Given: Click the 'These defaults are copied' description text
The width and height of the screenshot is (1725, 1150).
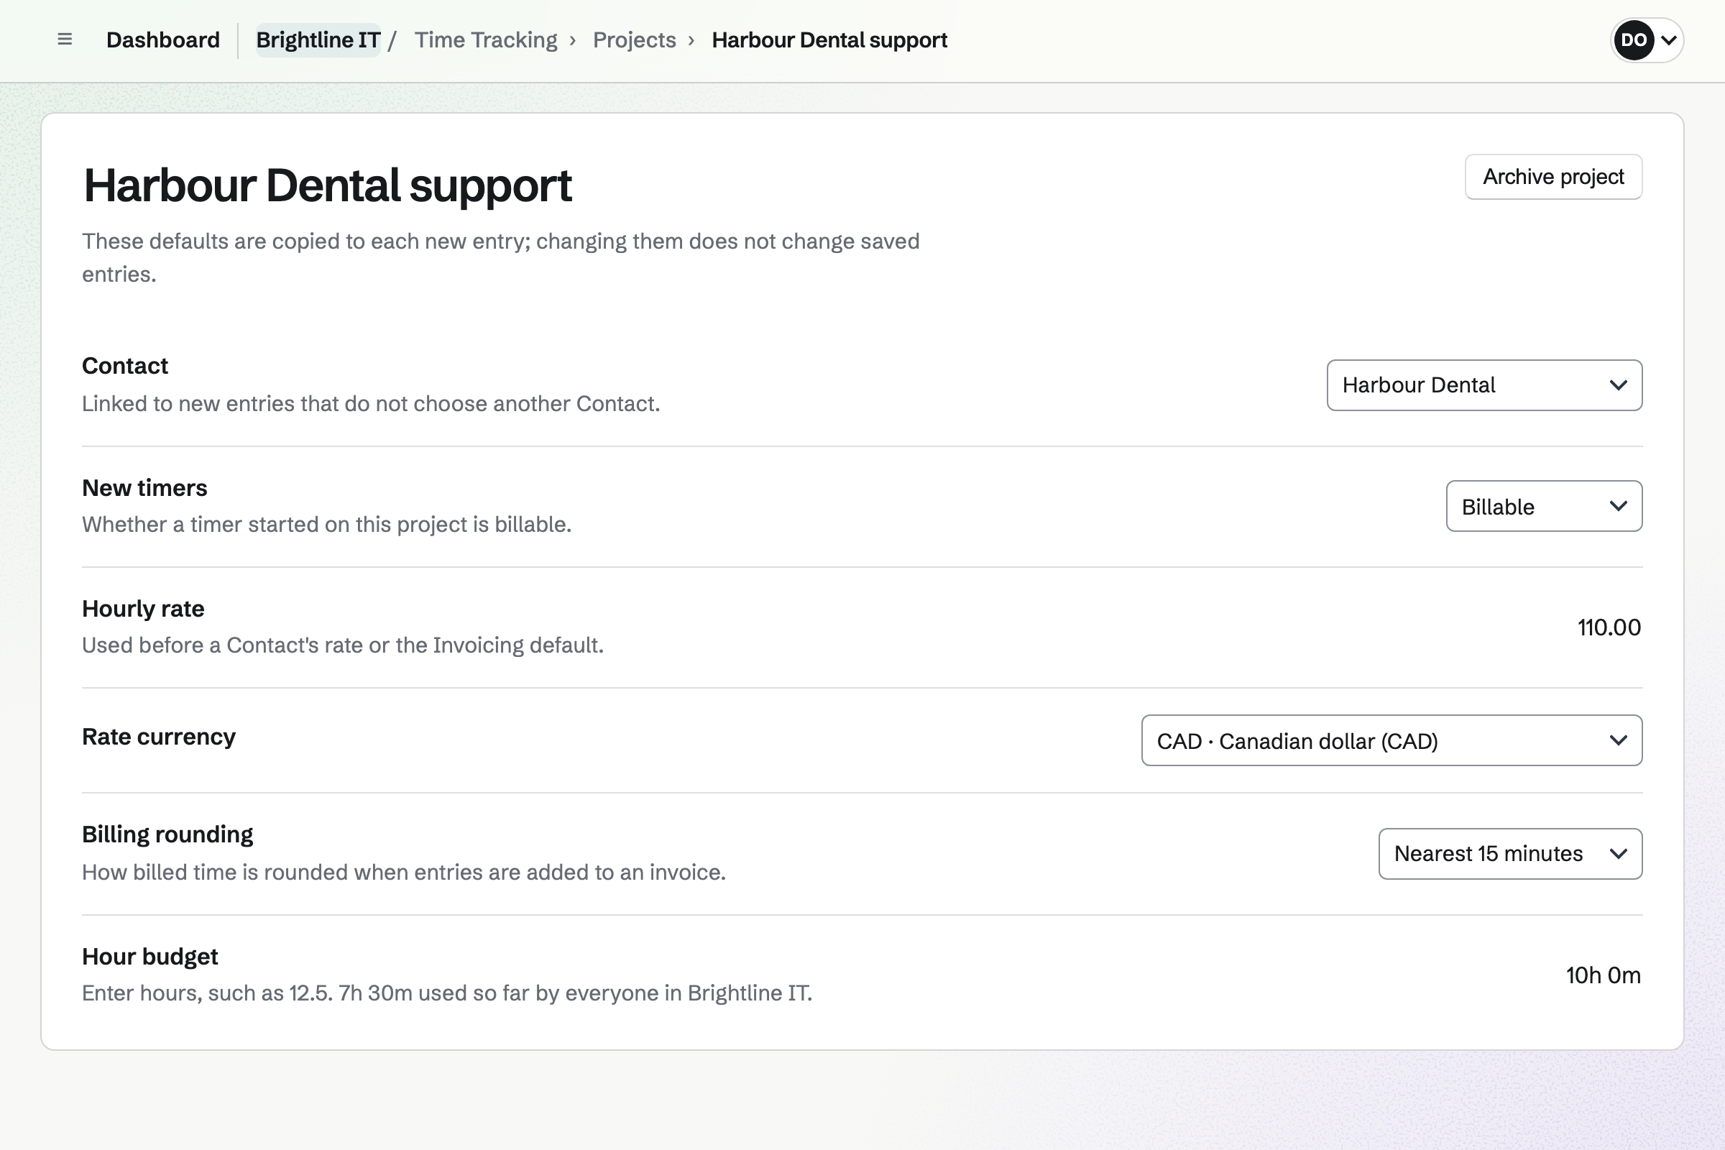Looking at the screenshot, I should click(500, 257).
